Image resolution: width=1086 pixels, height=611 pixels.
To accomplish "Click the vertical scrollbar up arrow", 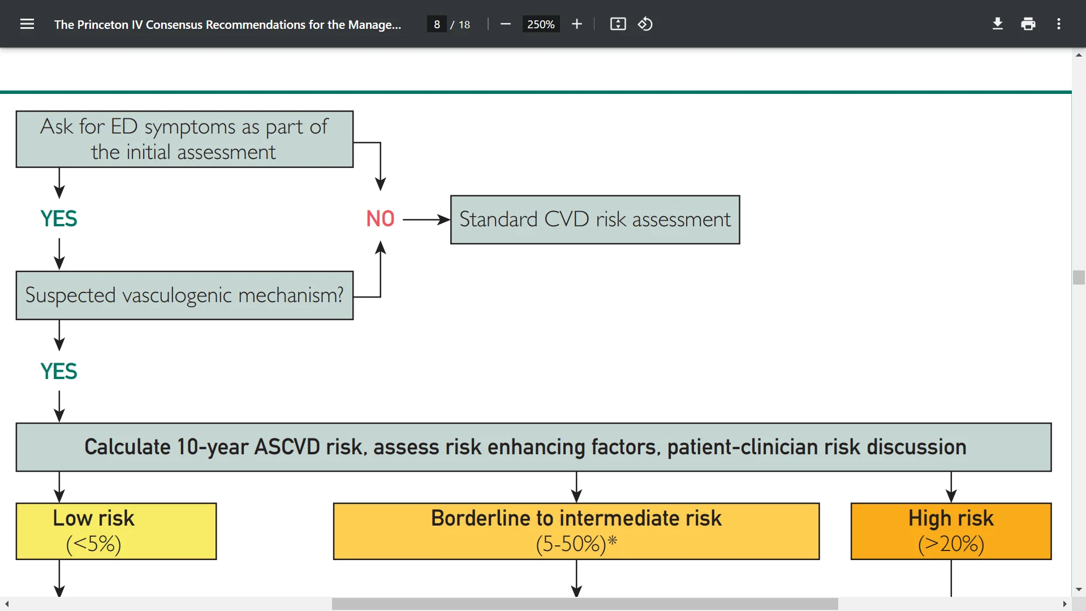I will point(1079,55).
